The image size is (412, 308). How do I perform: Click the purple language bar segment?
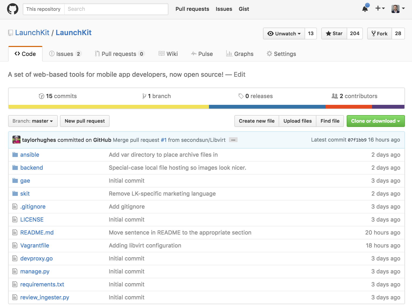click(x=388, y=107)
